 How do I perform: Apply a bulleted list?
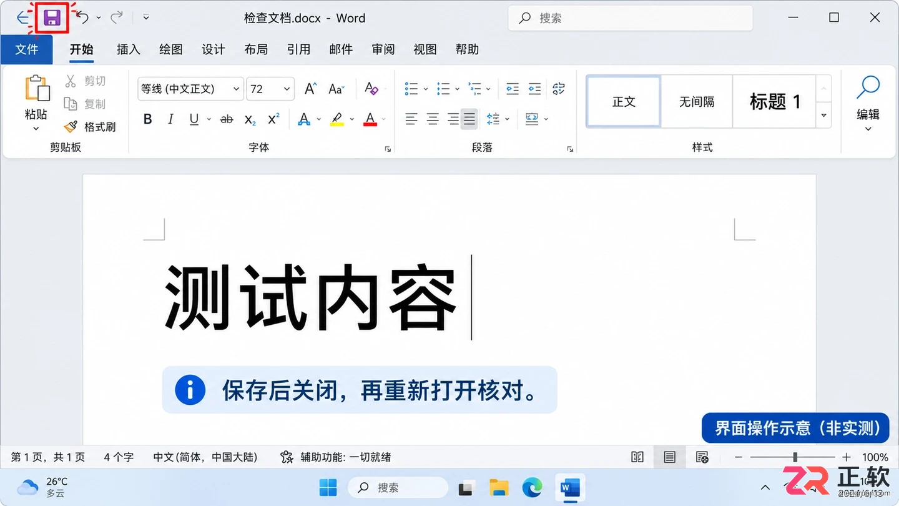[411, 89]
